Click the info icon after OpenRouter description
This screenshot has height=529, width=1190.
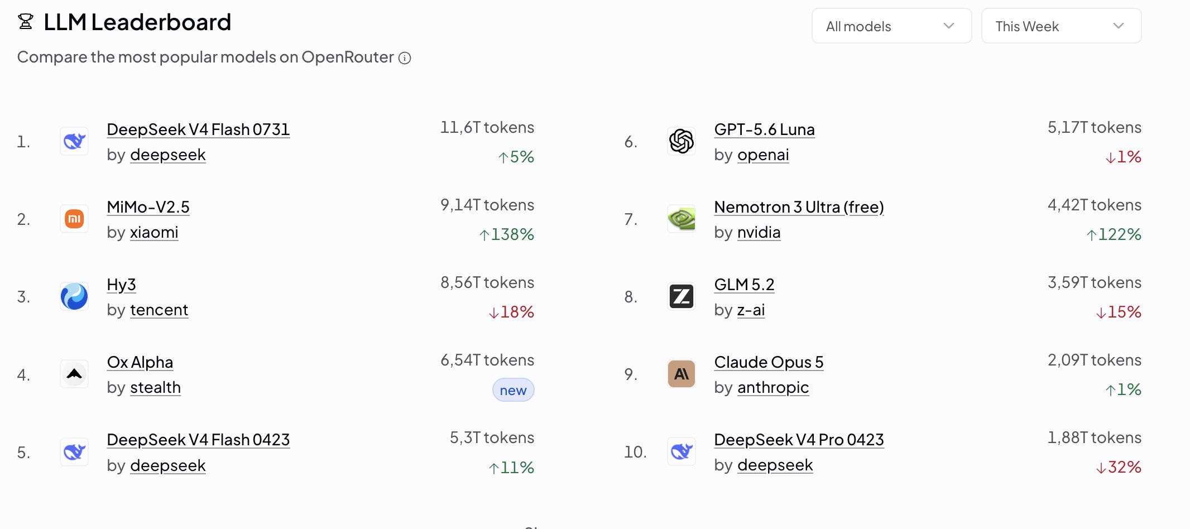[405, 58]
